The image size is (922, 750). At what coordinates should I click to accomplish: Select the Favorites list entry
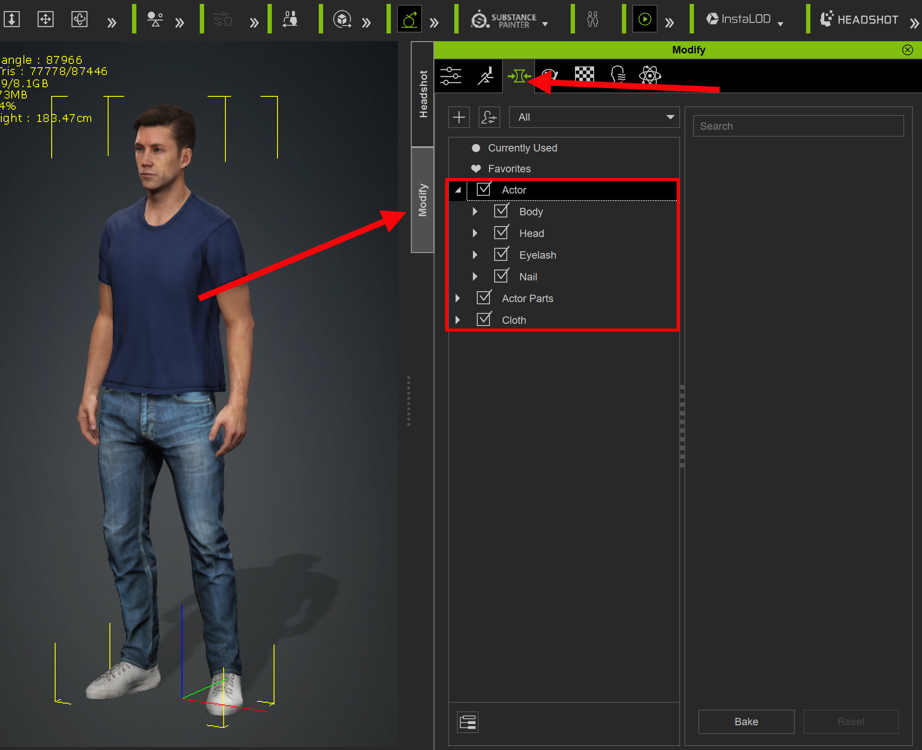coord(509,169)
